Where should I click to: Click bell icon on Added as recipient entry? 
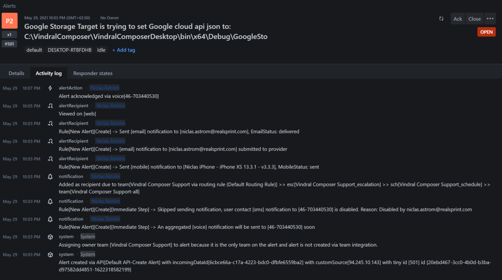tap(50, 177)
